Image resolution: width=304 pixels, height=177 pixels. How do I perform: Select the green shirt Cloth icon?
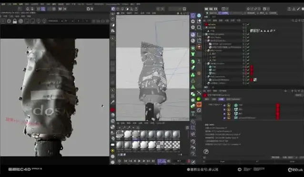(x=193, y=54)
